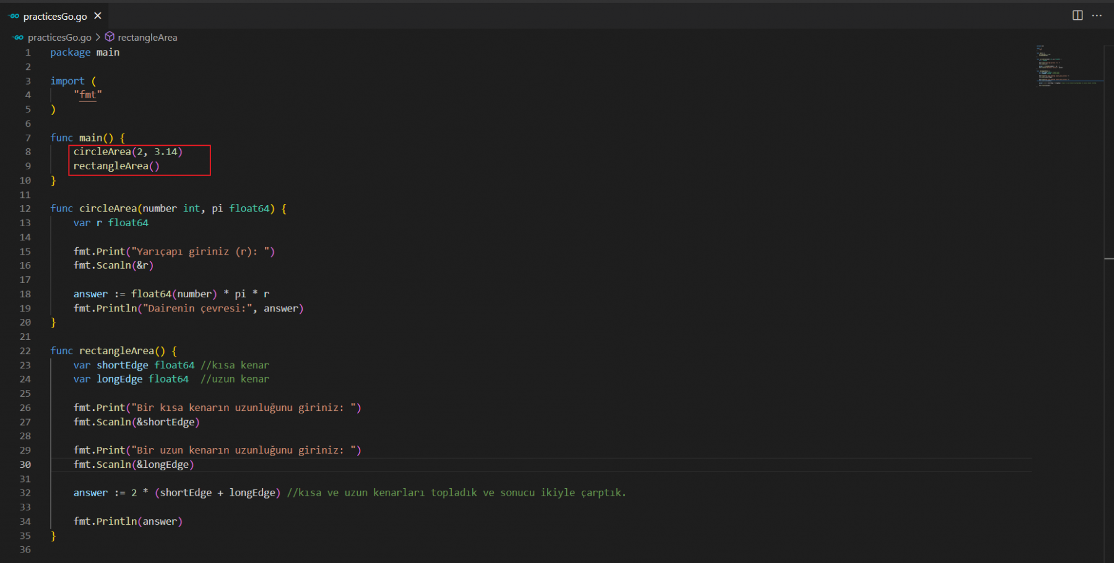The width and height of the screenshot is (1114, 563).
Task: Click the underlined "fmt" import string
Action: pos(88,95)
